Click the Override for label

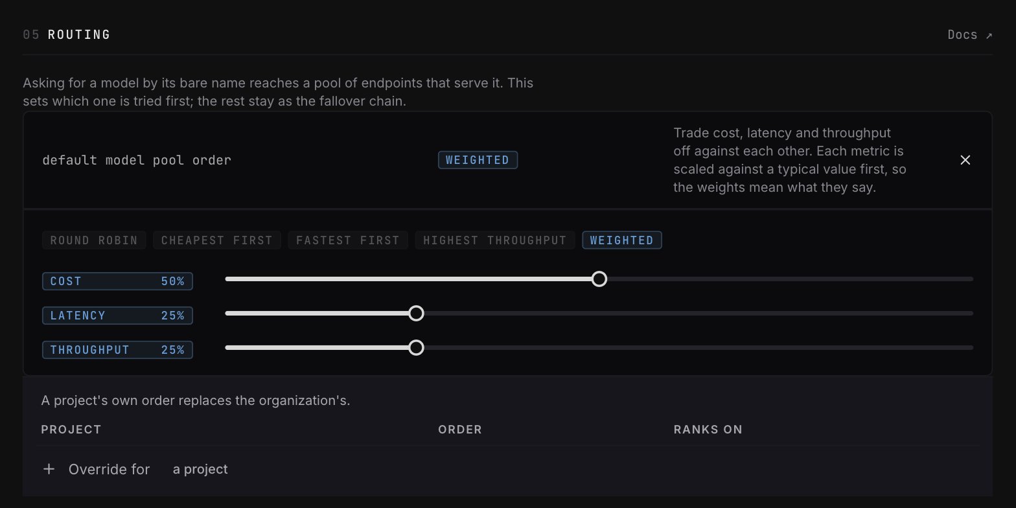point(109,469)
